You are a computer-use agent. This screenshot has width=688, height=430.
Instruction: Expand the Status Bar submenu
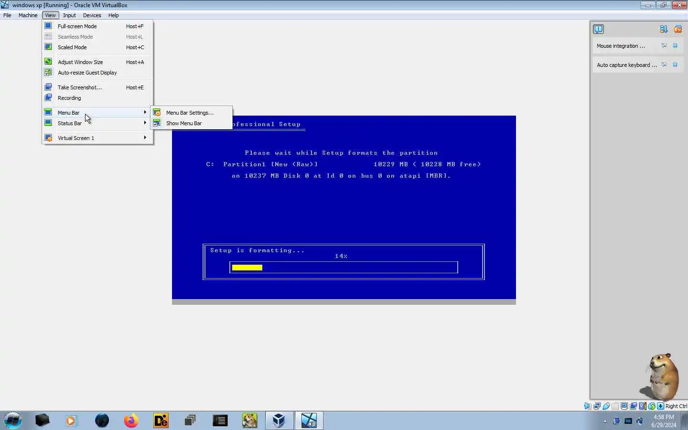[97, 123]
